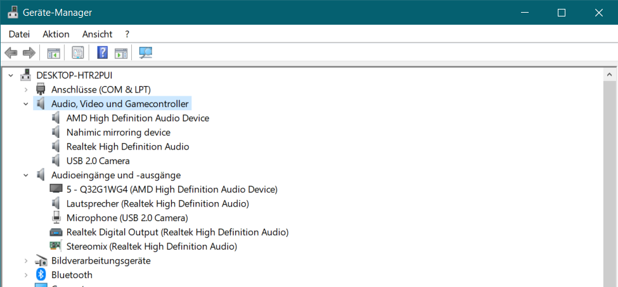
Task: Open the Properties toolbar icon
Action: click(x=77, y=53)
